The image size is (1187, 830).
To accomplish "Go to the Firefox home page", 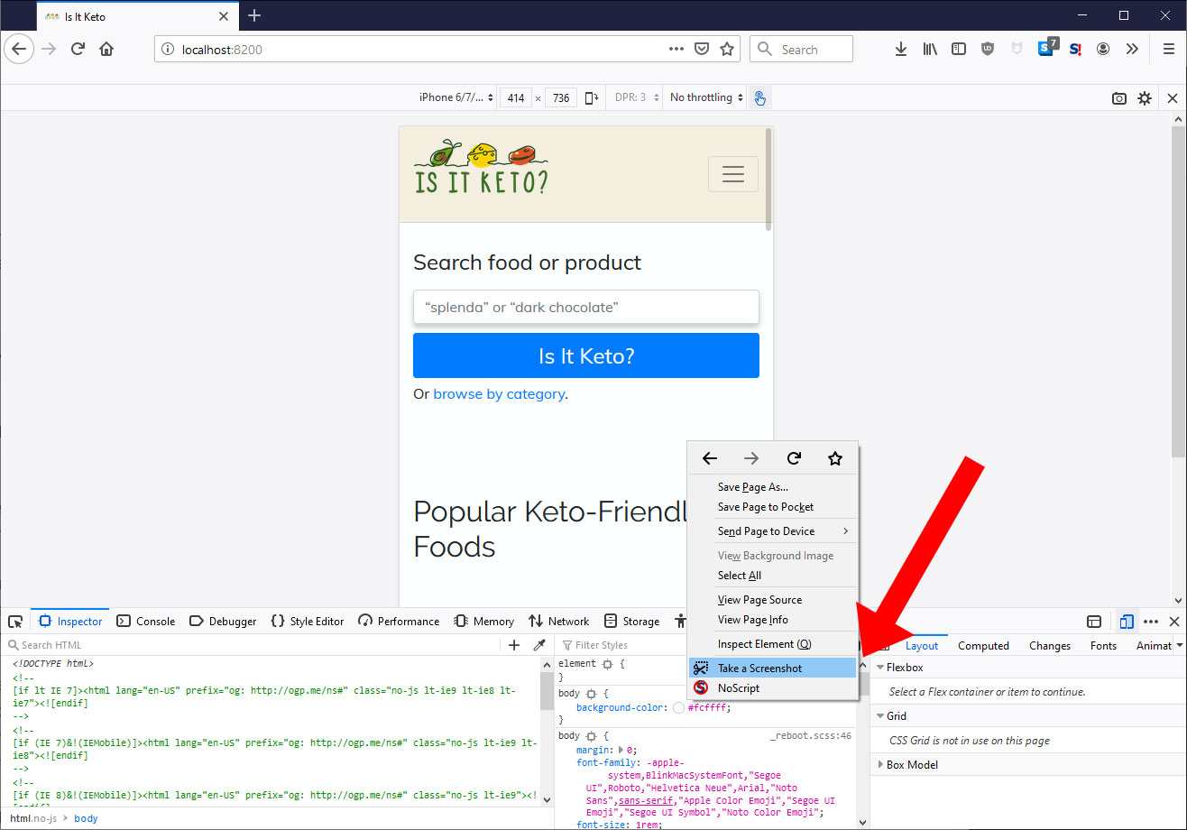I will [106, 50].
